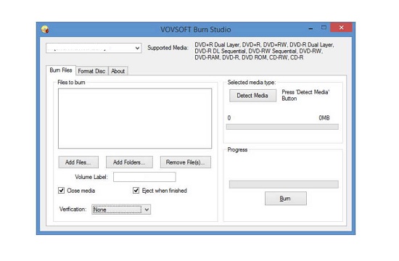
Task: Click the Burn Studio app icon in title bar
Action: pyautogui.click(x=45, y=30)
